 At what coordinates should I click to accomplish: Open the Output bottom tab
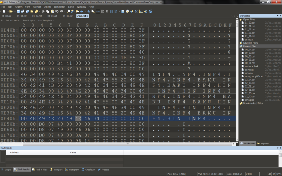point(6,170)
